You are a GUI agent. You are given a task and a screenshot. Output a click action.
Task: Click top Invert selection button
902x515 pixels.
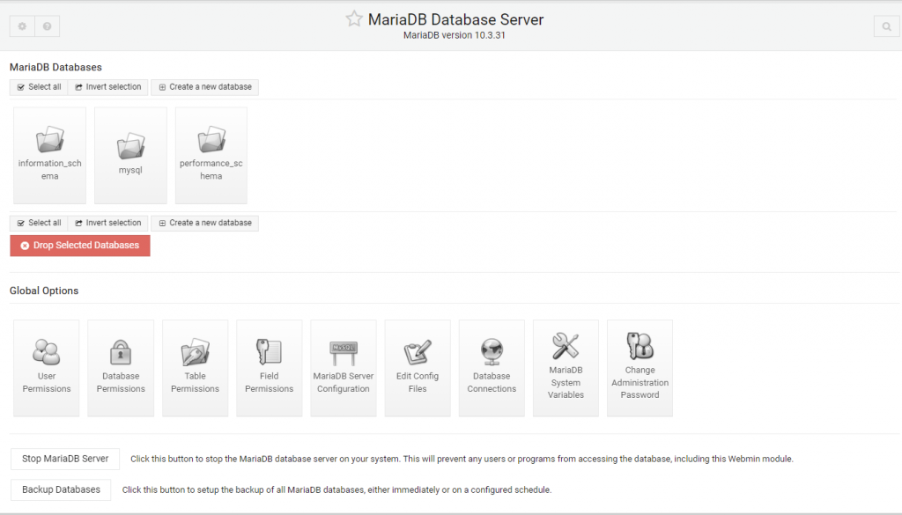[x=107, y=87]
